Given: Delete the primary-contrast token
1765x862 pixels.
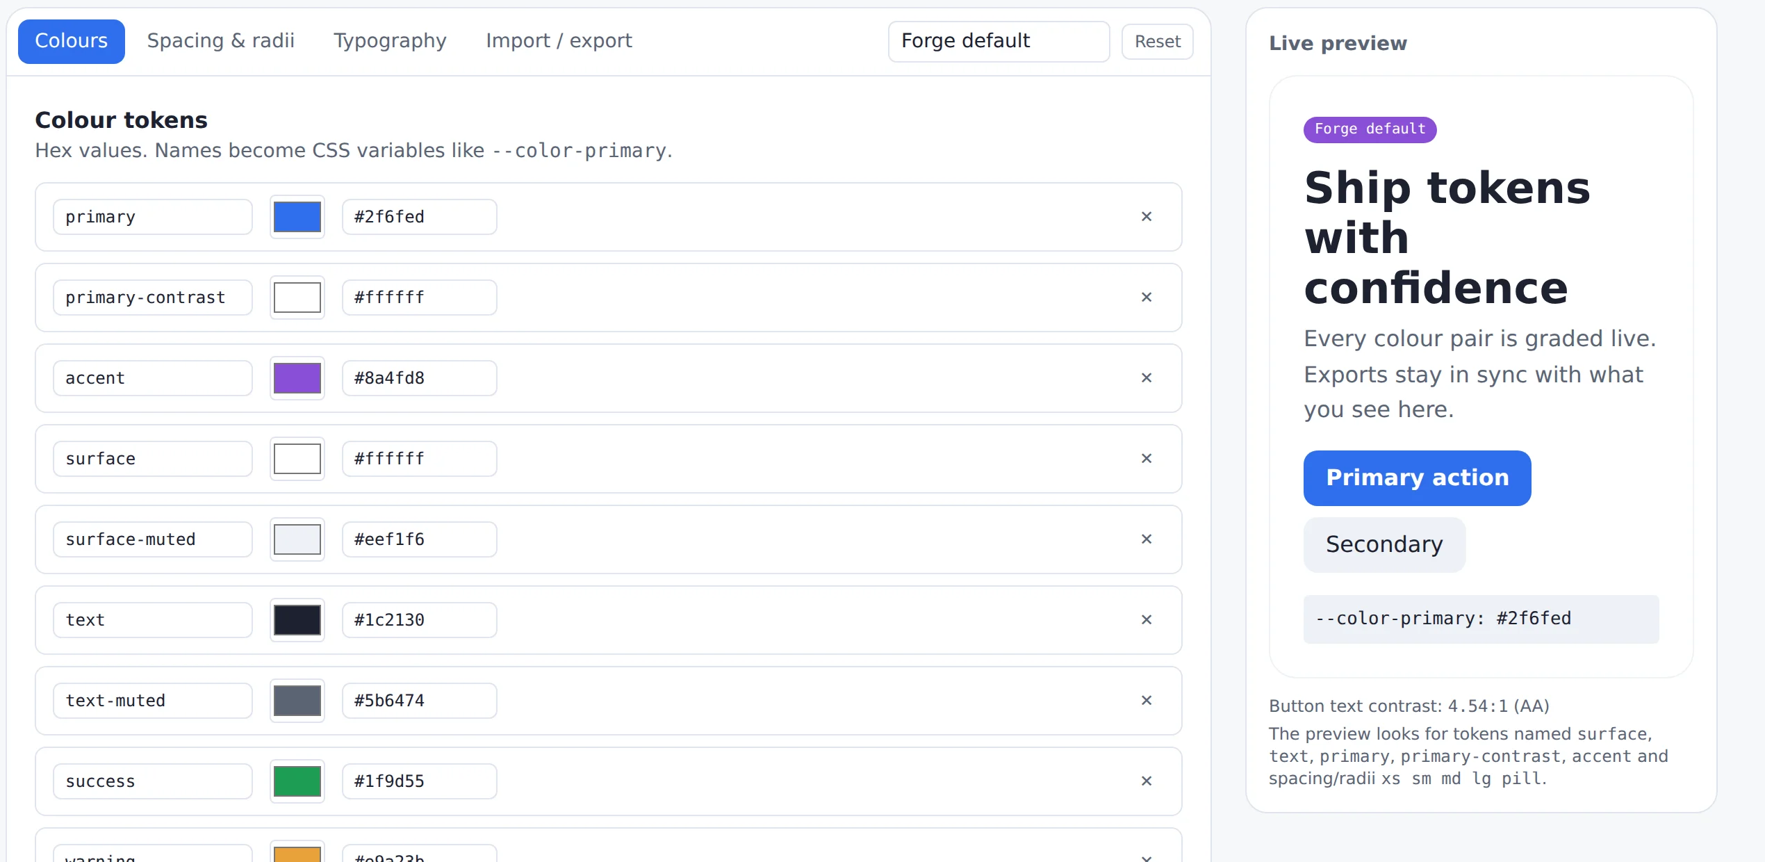Looking at the screenshot, I should (1147, 298).
